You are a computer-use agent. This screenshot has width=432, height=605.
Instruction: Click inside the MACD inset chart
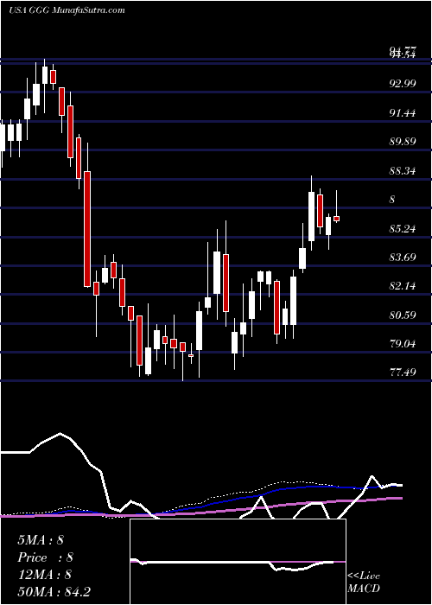pos(238,562)
